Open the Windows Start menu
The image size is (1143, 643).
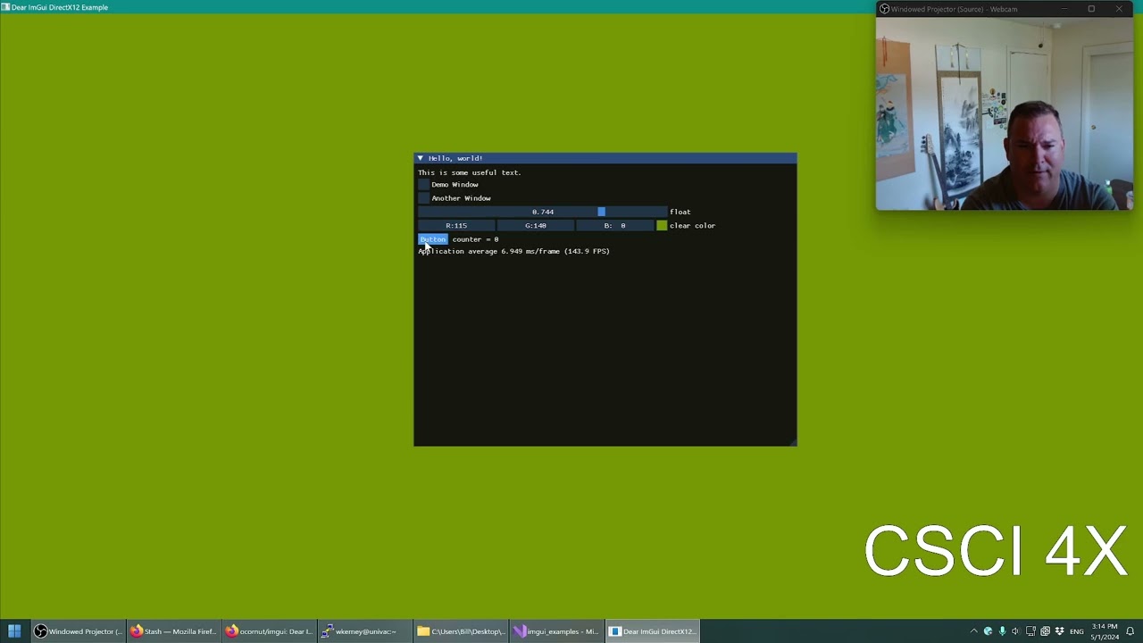click(14, 631)
